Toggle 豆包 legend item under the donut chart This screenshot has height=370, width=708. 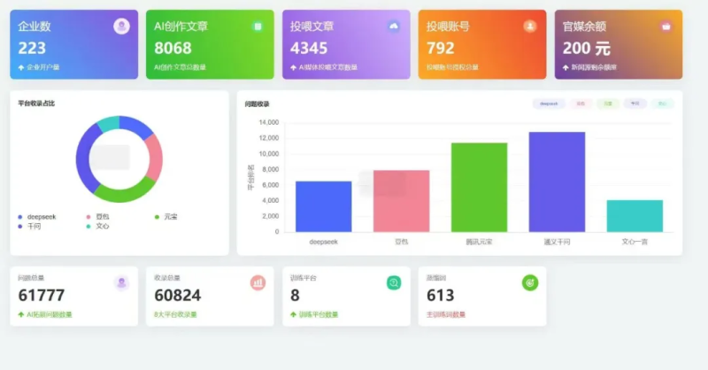coord(99,217)
